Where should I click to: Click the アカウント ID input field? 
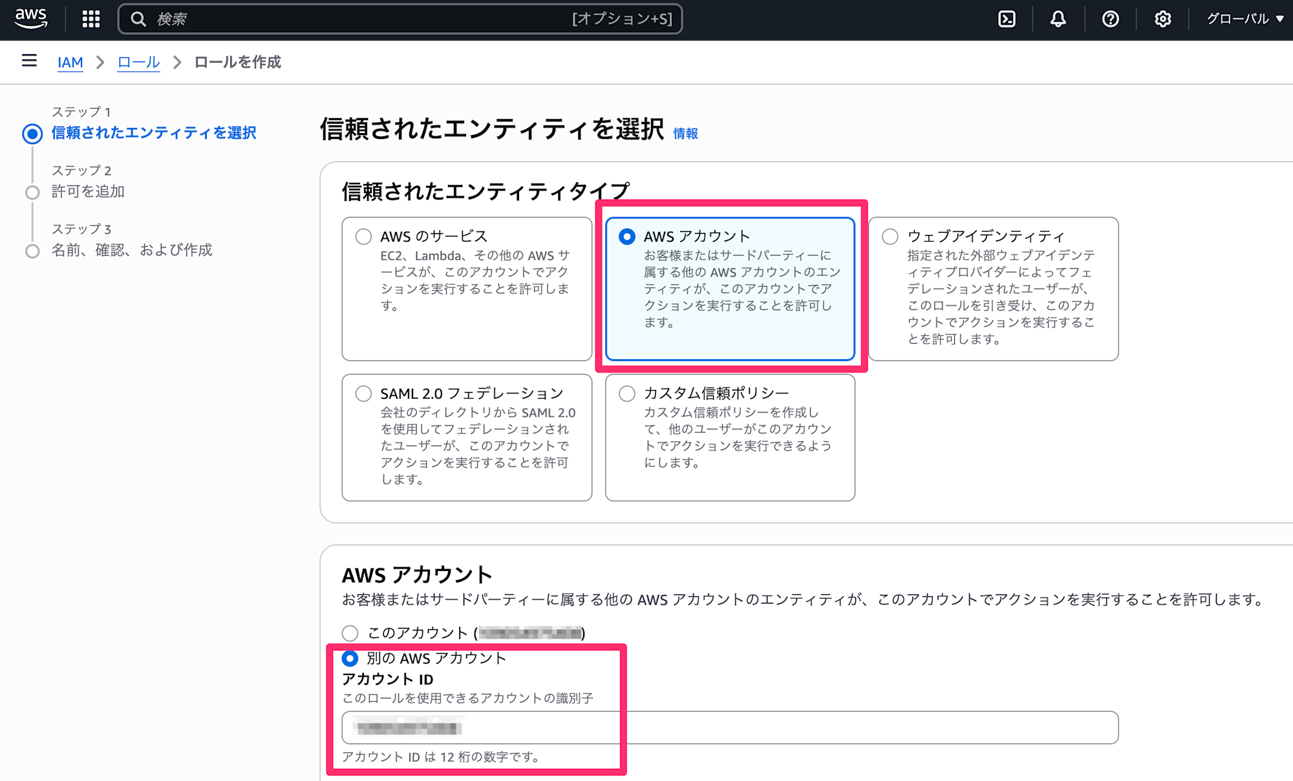click(730, 727)
